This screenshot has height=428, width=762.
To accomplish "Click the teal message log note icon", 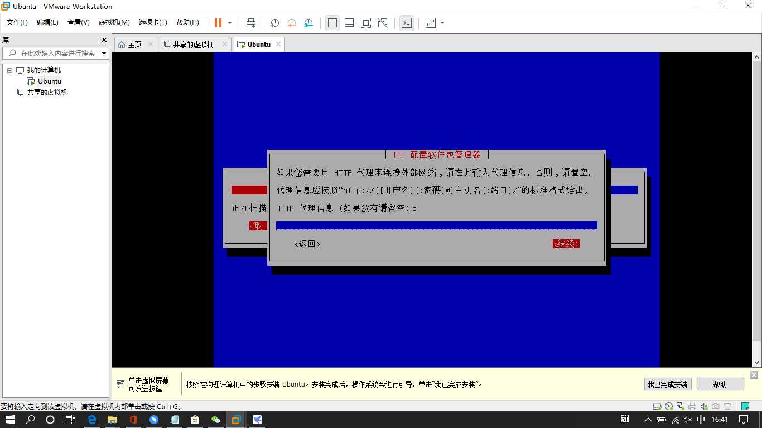I will (745, 406).
